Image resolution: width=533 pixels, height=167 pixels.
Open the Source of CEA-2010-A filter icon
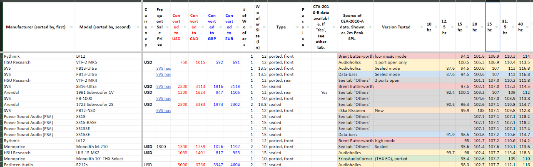click(x=370, y=27)
